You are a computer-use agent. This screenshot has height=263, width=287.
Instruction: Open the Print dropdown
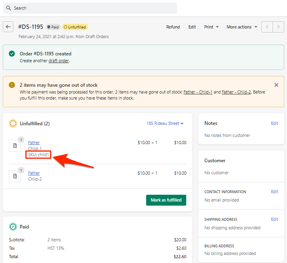click(x=212, y=27)
